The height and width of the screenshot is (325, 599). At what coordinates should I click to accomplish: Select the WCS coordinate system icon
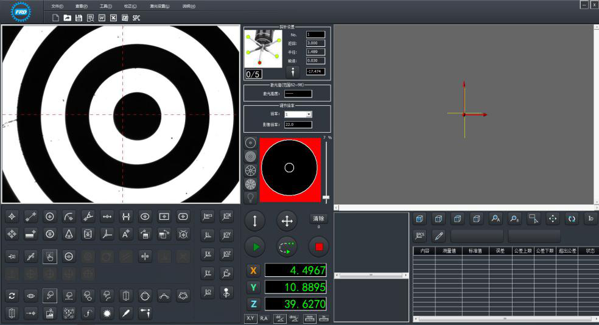[x=208, y=216]
